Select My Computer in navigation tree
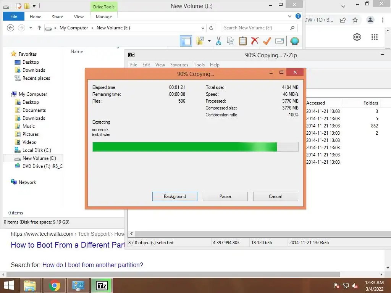The width and height of the screenshot is (391, 293). click(33, 94)
